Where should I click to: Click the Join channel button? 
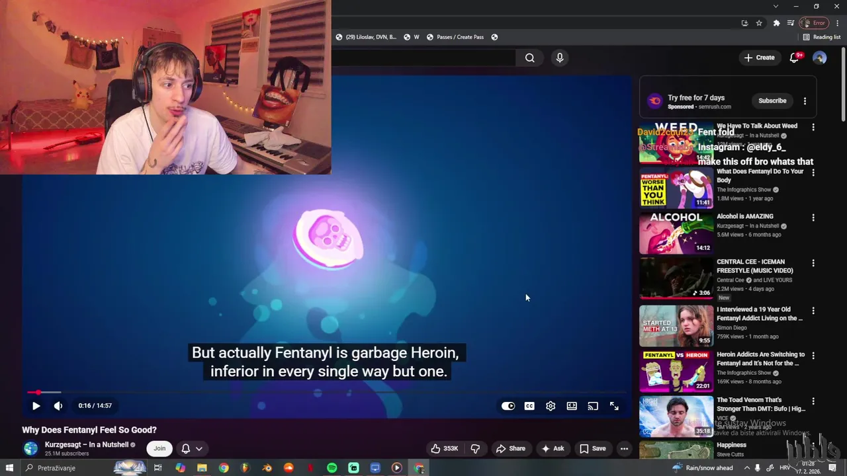(159, 448)
